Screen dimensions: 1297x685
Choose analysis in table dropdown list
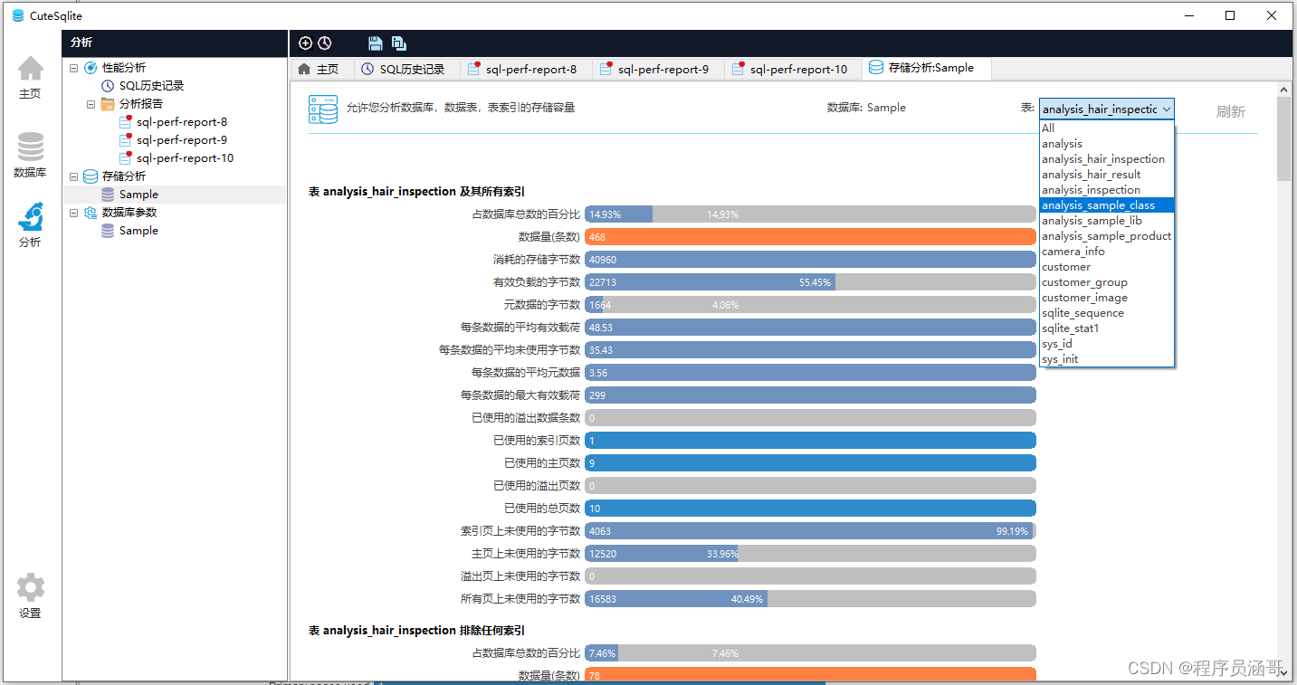tap(1107, 144)
